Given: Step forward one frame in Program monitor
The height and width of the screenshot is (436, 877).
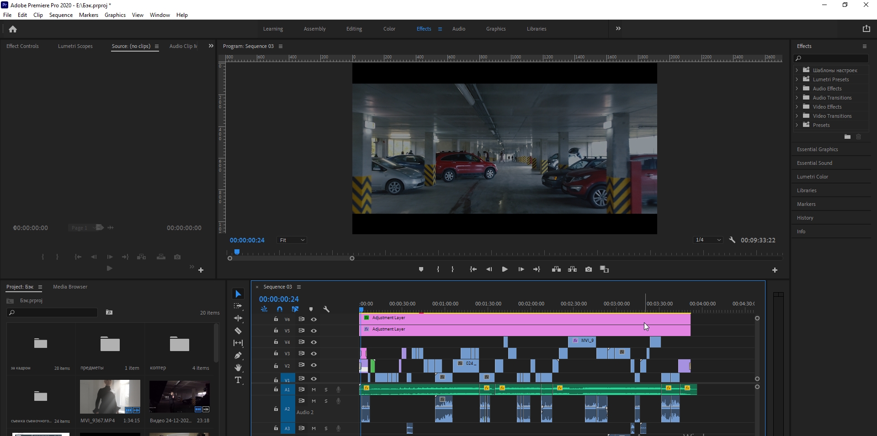Looking at the screenshot, I should (521, 269).
